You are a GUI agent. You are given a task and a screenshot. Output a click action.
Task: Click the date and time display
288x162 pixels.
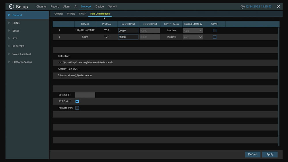tap(258, 7)
